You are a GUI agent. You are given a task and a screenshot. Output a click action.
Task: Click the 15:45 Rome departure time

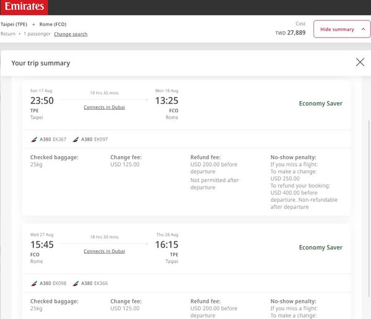pos(42,244)
